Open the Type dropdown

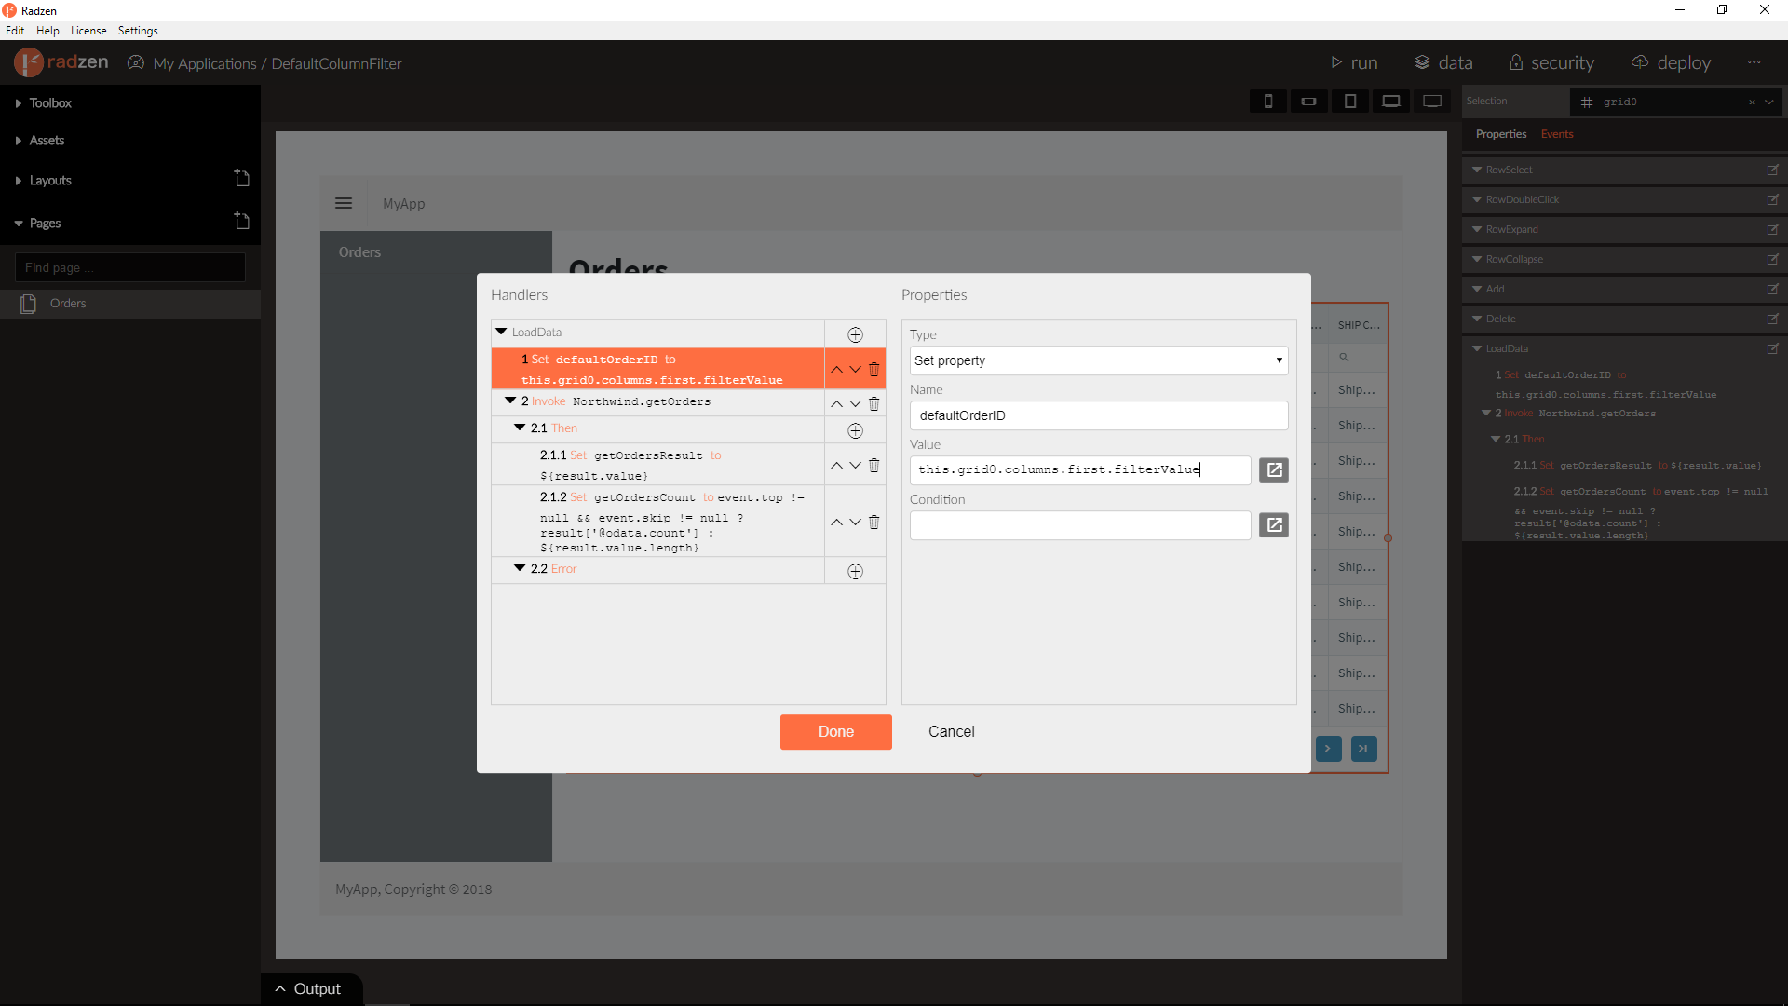pos(1099,360)
